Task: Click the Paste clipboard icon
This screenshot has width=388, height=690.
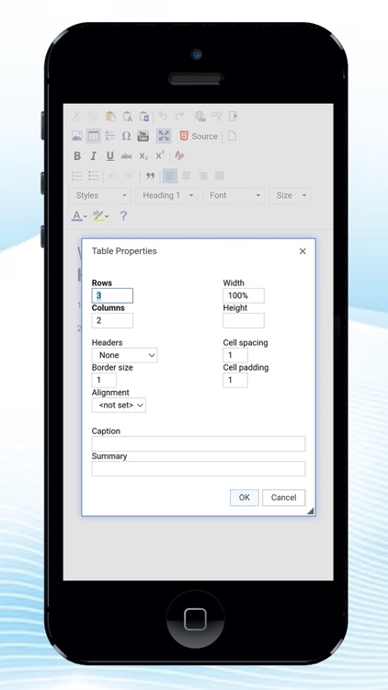Action: coord(110,116)
